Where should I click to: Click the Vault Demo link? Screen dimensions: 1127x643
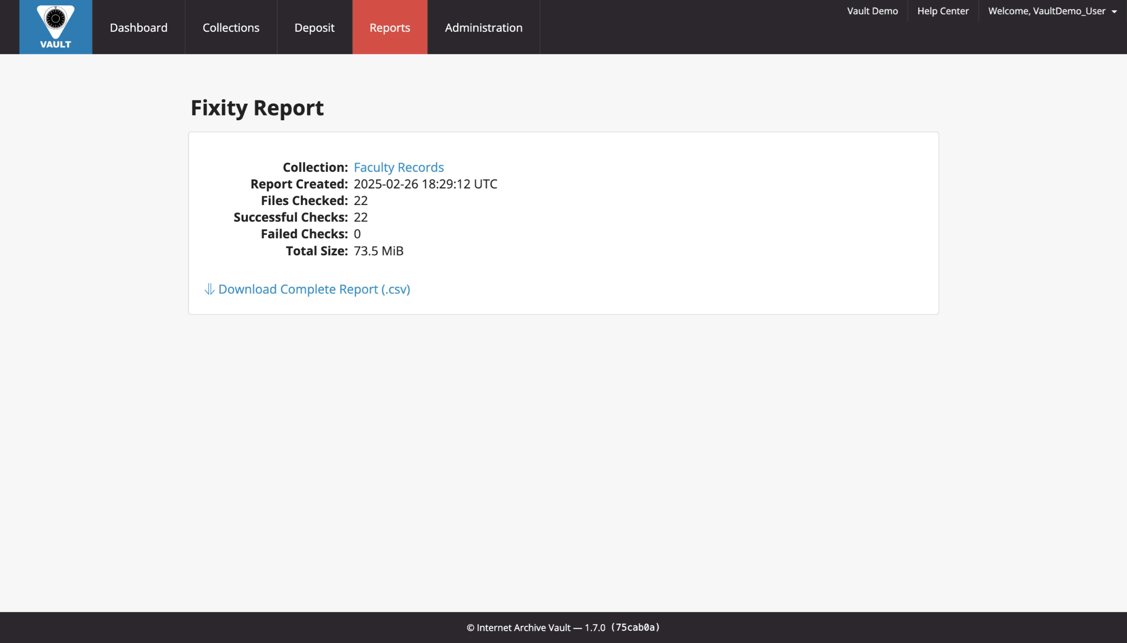pyautogui.click(x=872, y=10)
